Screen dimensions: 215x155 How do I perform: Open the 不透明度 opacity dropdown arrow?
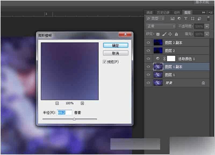(207, 26)
